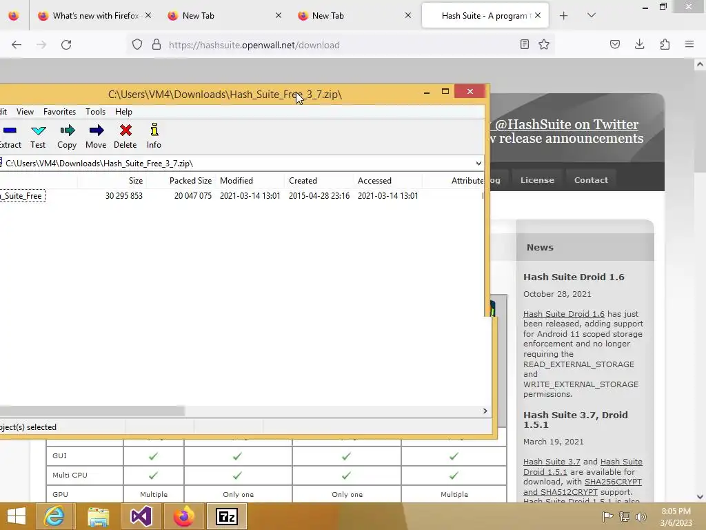This screenshot has width=706, height=530.
Task: Click the system tray network icon
Action: [625, 516]
